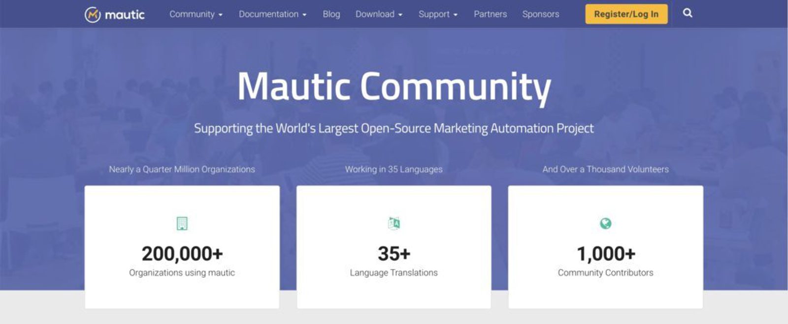
Task: Click the 1,000+ contributors number
Action: click(606, 254)
